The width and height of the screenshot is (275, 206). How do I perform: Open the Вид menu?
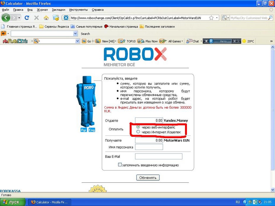click(30, 10)
